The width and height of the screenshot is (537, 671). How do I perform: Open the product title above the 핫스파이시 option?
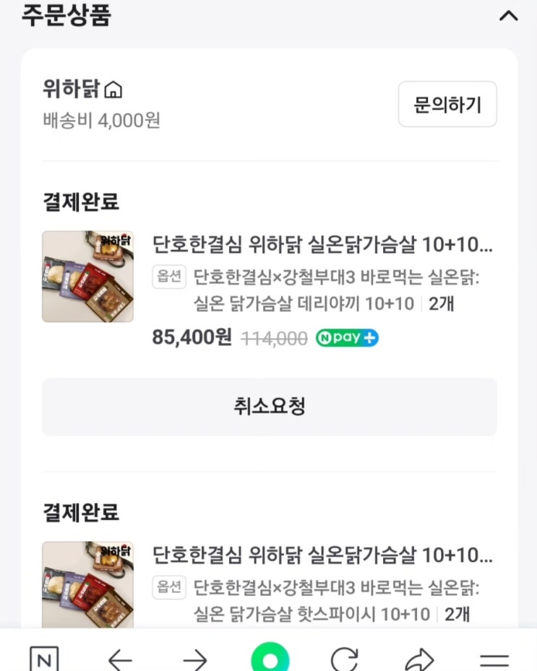click(322, 555)
